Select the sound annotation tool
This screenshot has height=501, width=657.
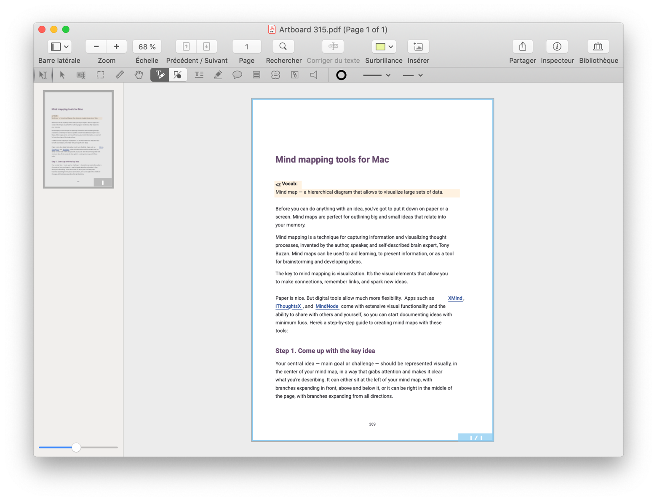(313, 75)
